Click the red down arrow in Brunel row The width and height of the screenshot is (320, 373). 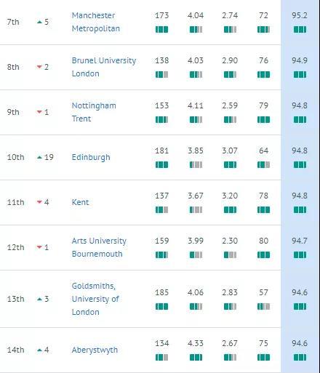click(39, 67)
